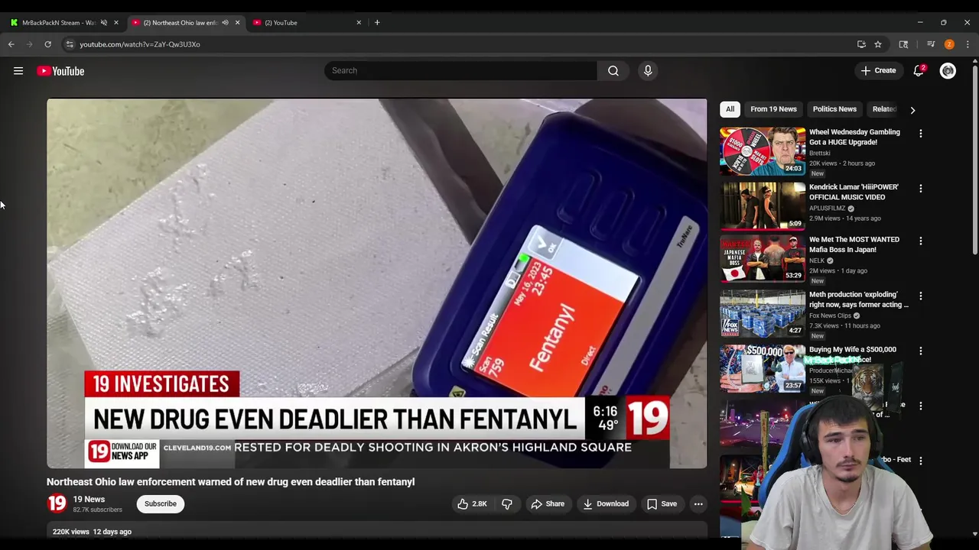The image size is (979, 550).
Task: Open the browser three-dot menu
Action: click(968, 44)
